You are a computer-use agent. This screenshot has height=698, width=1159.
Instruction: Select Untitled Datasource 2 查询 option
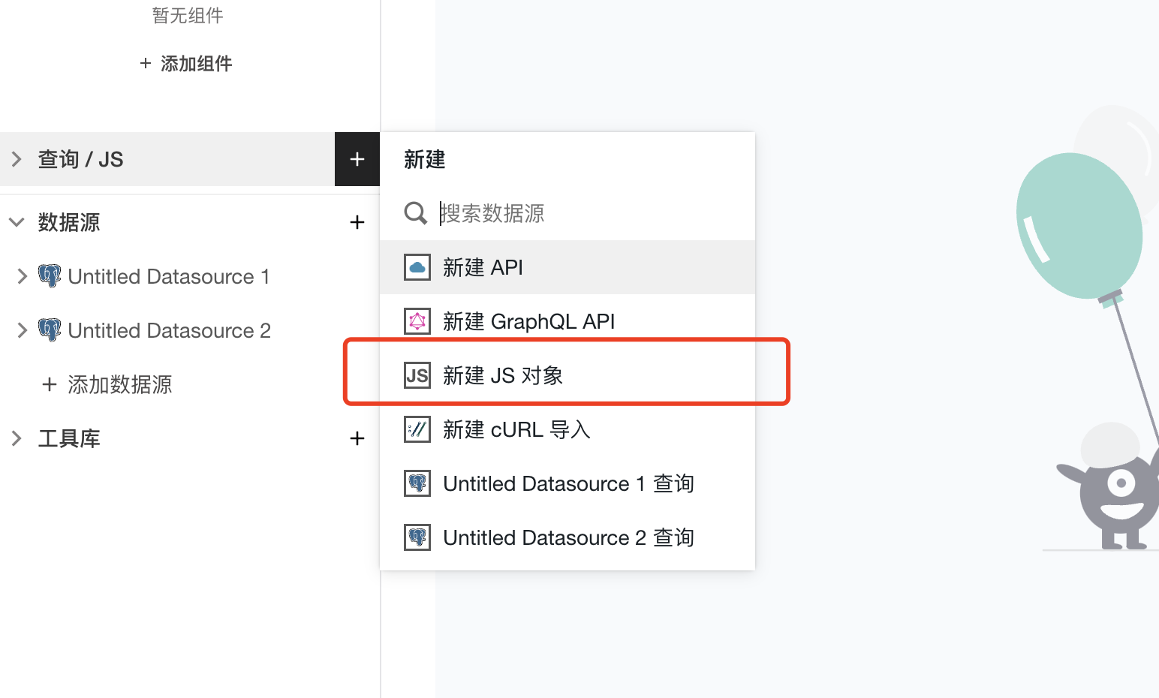(x=567, y=537)
